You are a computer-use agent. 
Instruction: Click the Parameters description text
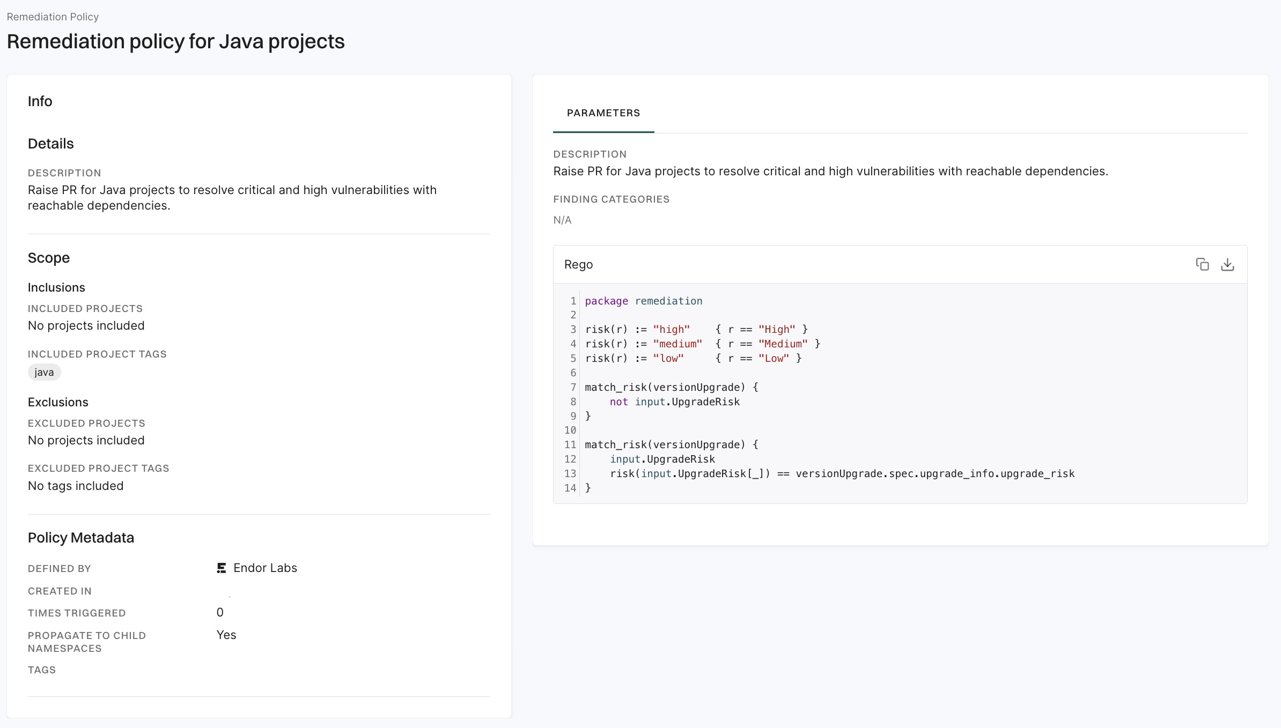[830, 171]
